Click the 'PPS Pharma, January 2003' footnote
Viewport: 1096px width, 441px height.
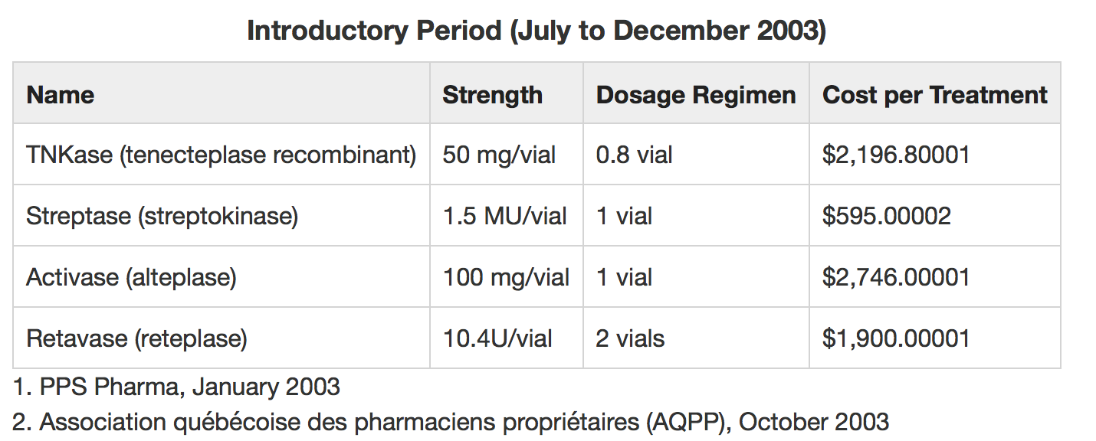click(177, 387)
